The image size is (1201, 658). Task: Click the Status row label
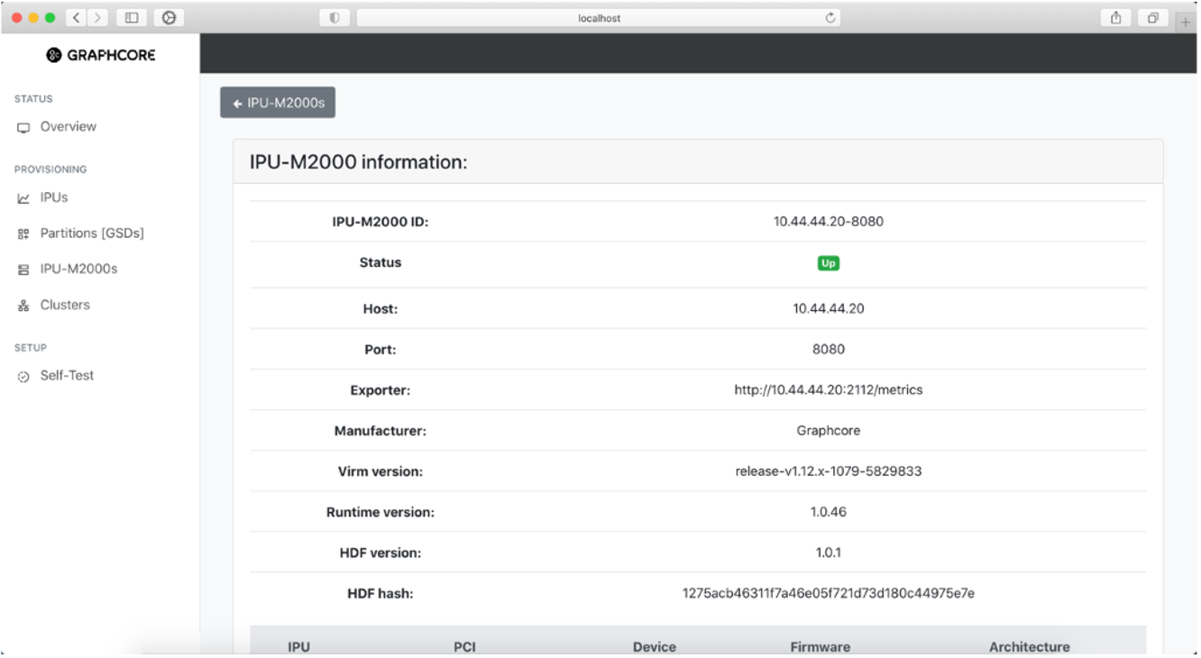click(x=380, y=262)
